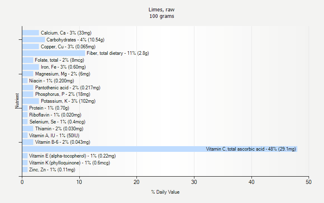Screen dimensions: 324x203
Task: Select the Phosphorus, P bar
Action: (28, 94)
